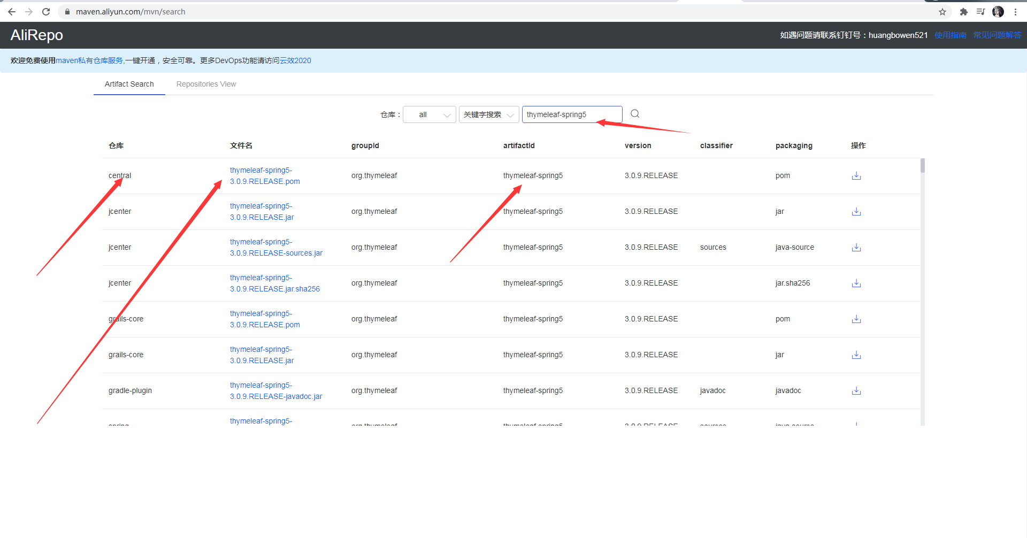1027x538 pixels.
Task: Open central thymeleaf-spring5-3.0.9.RELEASE.pom file link
Action: 265,176
